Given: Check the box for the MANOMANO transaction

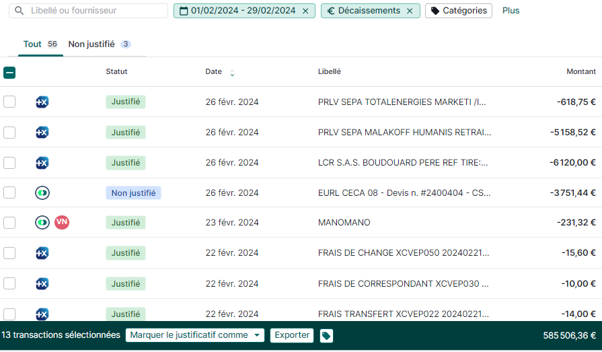Looking at the screenshot, I should (x=9, y=223).
